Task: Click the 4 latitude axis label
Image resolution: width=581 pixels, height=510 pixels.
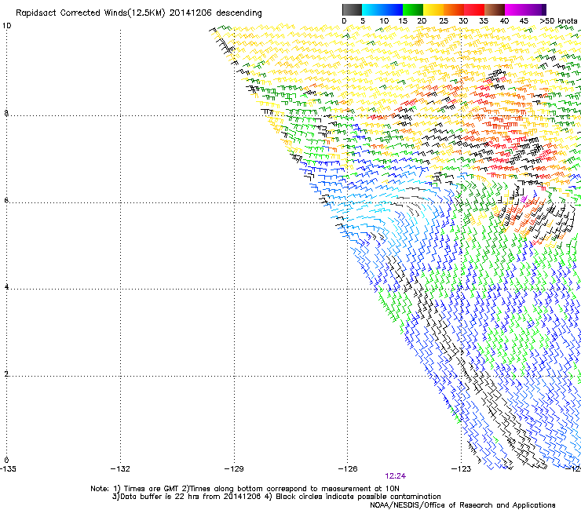Action: click(6, 287)
